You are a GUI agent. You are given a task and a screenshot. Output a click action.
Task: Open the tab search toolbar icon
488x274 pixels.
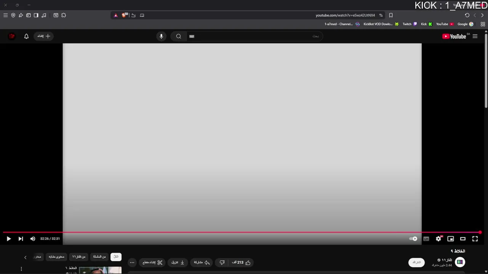[56, 15]
